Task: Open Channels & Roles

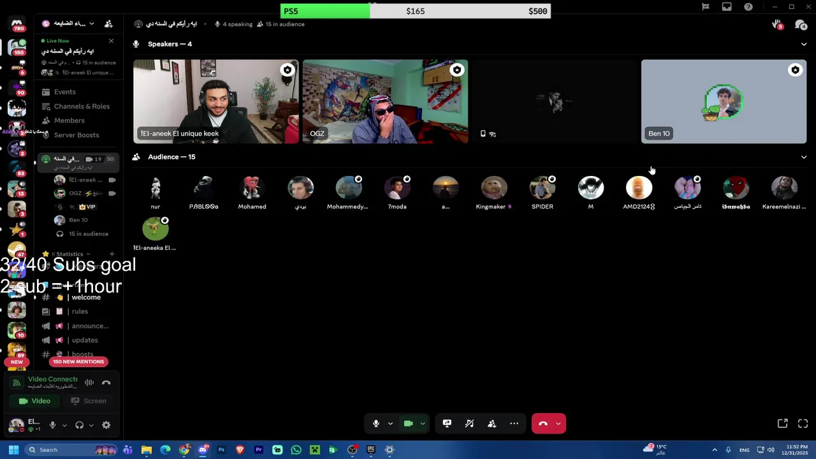Action: (82, 106)
